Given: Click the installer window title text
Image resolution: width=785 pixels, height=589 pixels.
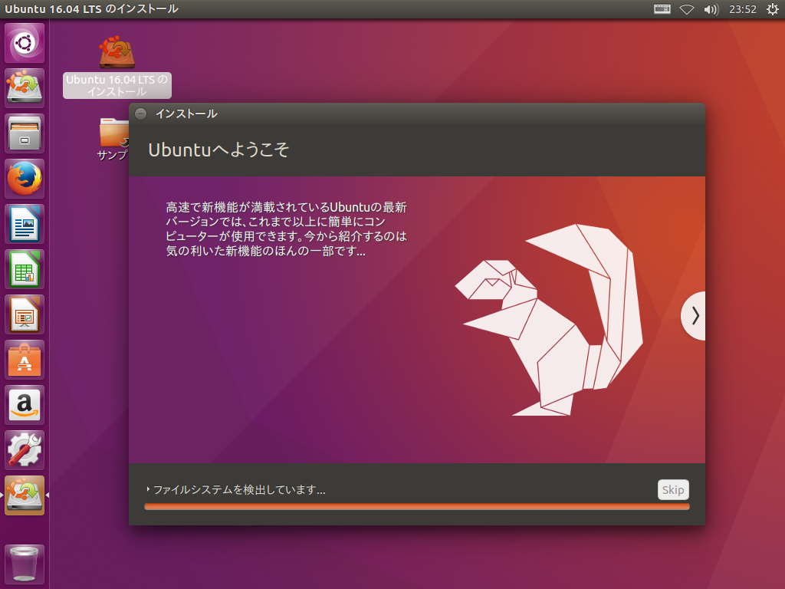Looking at the screenshot, I should 186,114.
